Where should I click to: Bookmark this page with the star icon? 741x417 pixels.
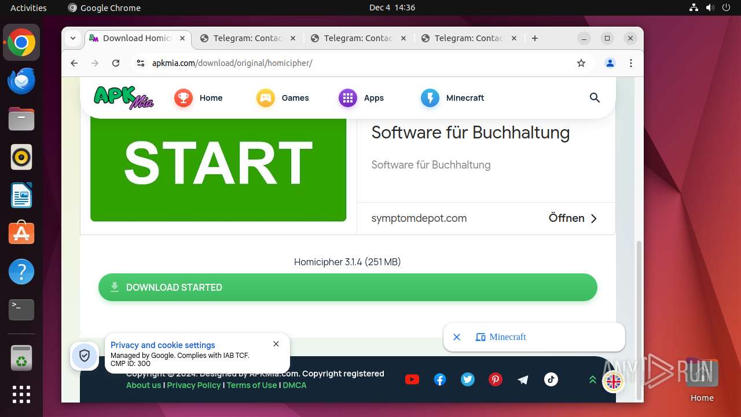pos(581,63)
